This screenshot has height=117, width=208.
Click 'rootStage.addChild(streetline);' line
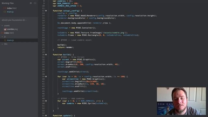pyautogui.click(x=80, y=91)
